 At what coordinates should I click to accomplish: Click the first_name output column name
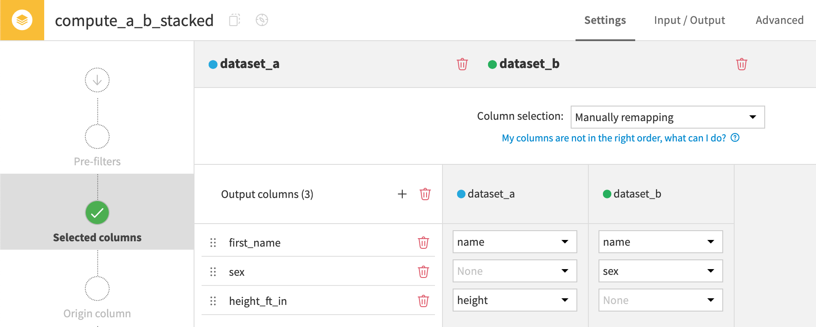(x=255, y=243)
